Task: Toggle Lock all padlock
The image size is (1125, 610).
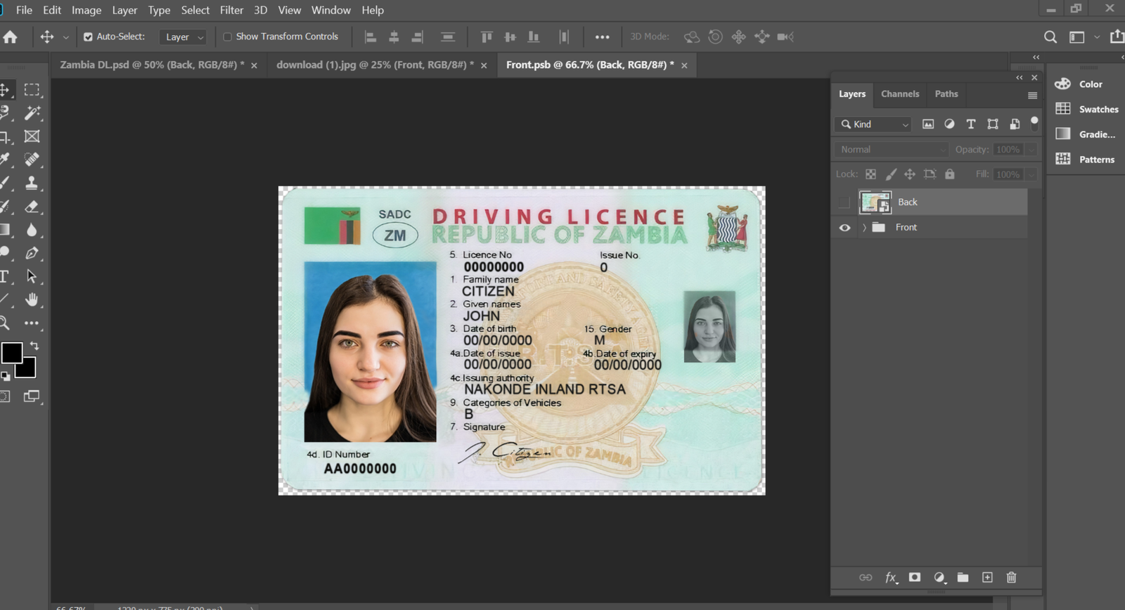Action: point(950,174)
